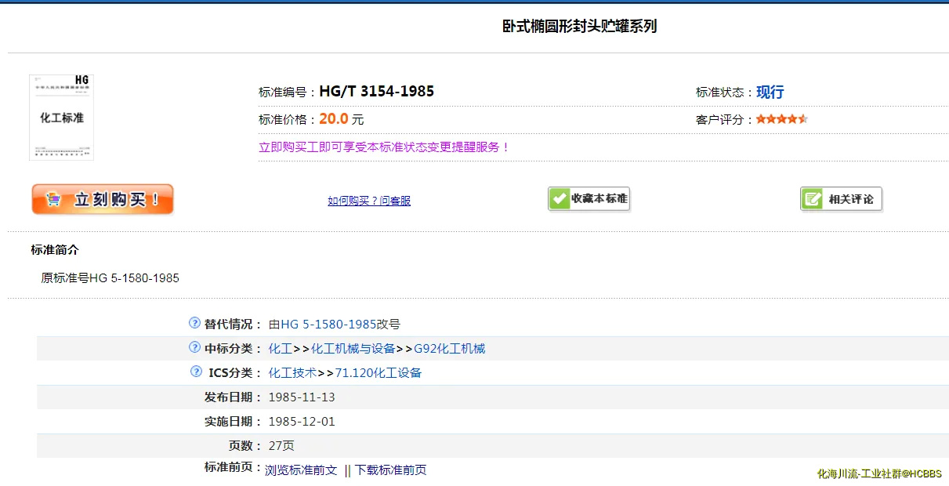
Task: Click the customer rating stars
Action: tap(781, 119)
